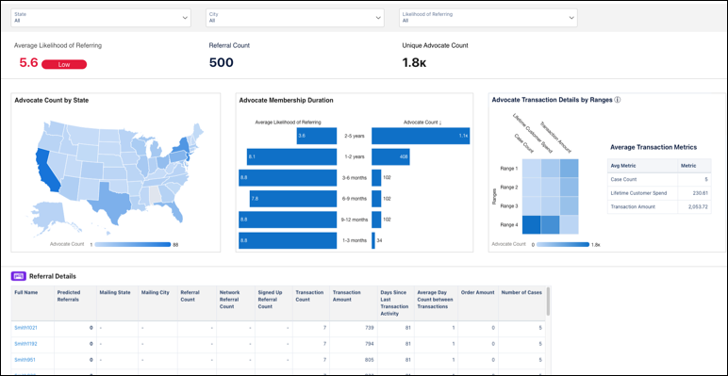Click the Range 1 Transaction Amount heatmap cell
This screenshot has height=376, width=728.
click(x=570, y=168)
